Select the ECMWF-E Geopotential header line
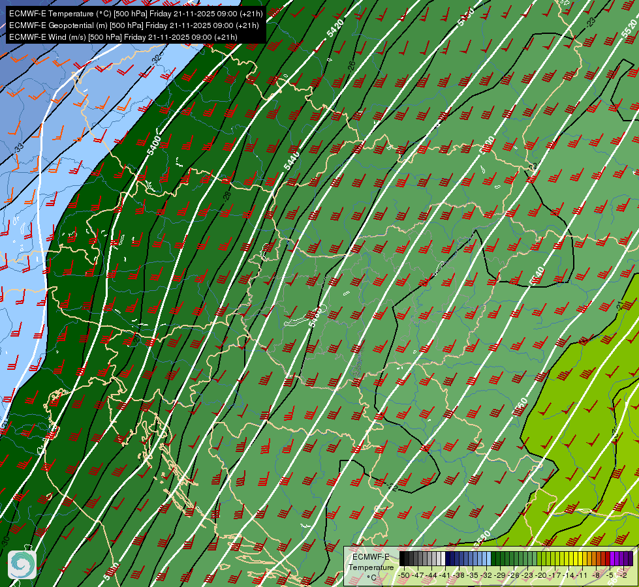This screenshot has width=639, height=587. [x=134, y=25]
